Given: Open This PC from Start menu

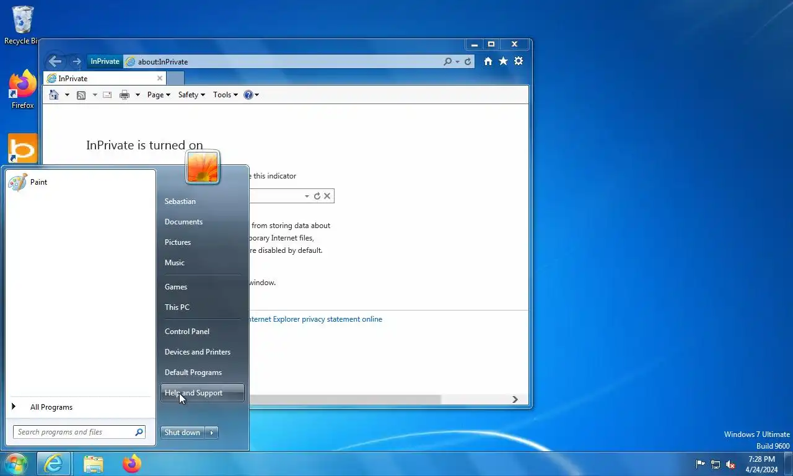Looking at the screenshot, I should coord(202,307).
